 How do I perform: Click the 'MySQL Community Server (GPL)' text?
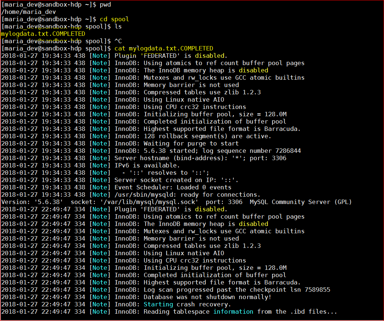tap(301, 202)
